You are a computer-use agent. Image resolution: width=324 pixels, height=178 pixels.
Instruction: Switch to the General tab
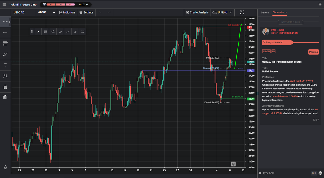(x=265, y=13)
